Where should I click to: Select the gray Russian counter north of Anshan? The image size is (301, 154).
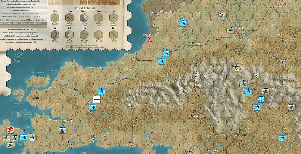222,15
